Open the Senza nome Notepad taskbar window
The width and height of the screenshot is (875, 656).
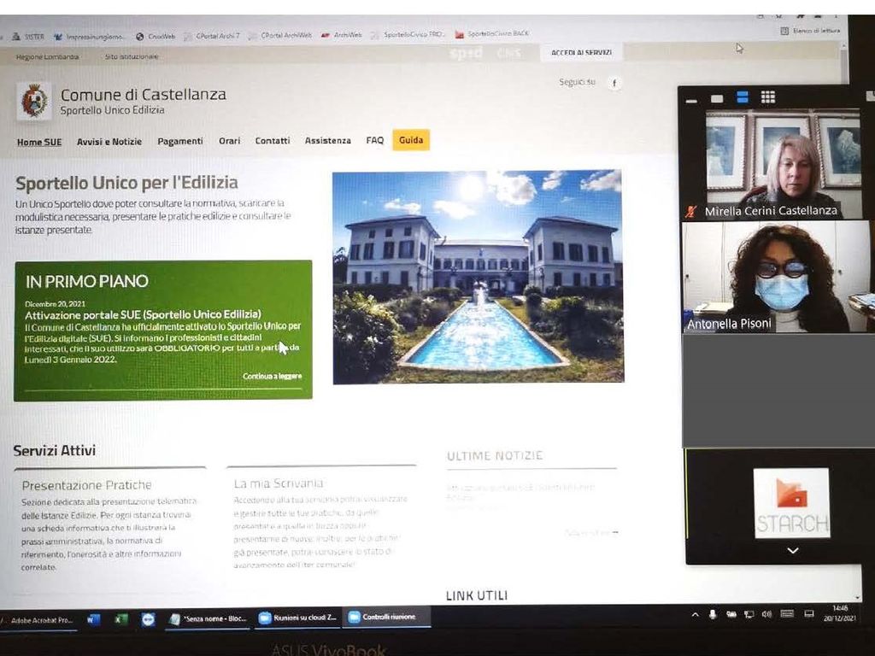coord(208,618)
